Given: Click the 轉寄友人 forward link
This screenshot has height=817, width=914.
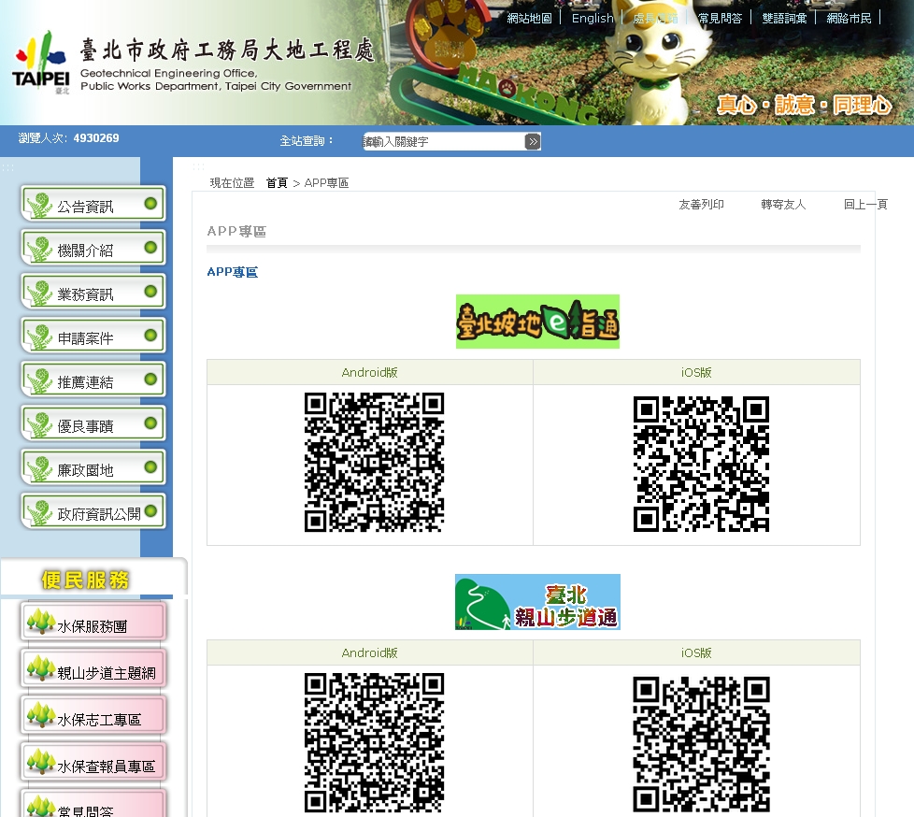Looking at the screenshot, I should pos(783,204).
